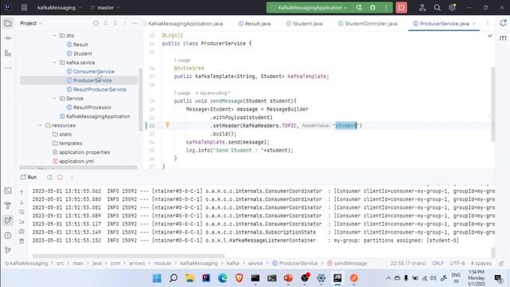Open kafkaMessaging project dropdown

pos(60,7)
